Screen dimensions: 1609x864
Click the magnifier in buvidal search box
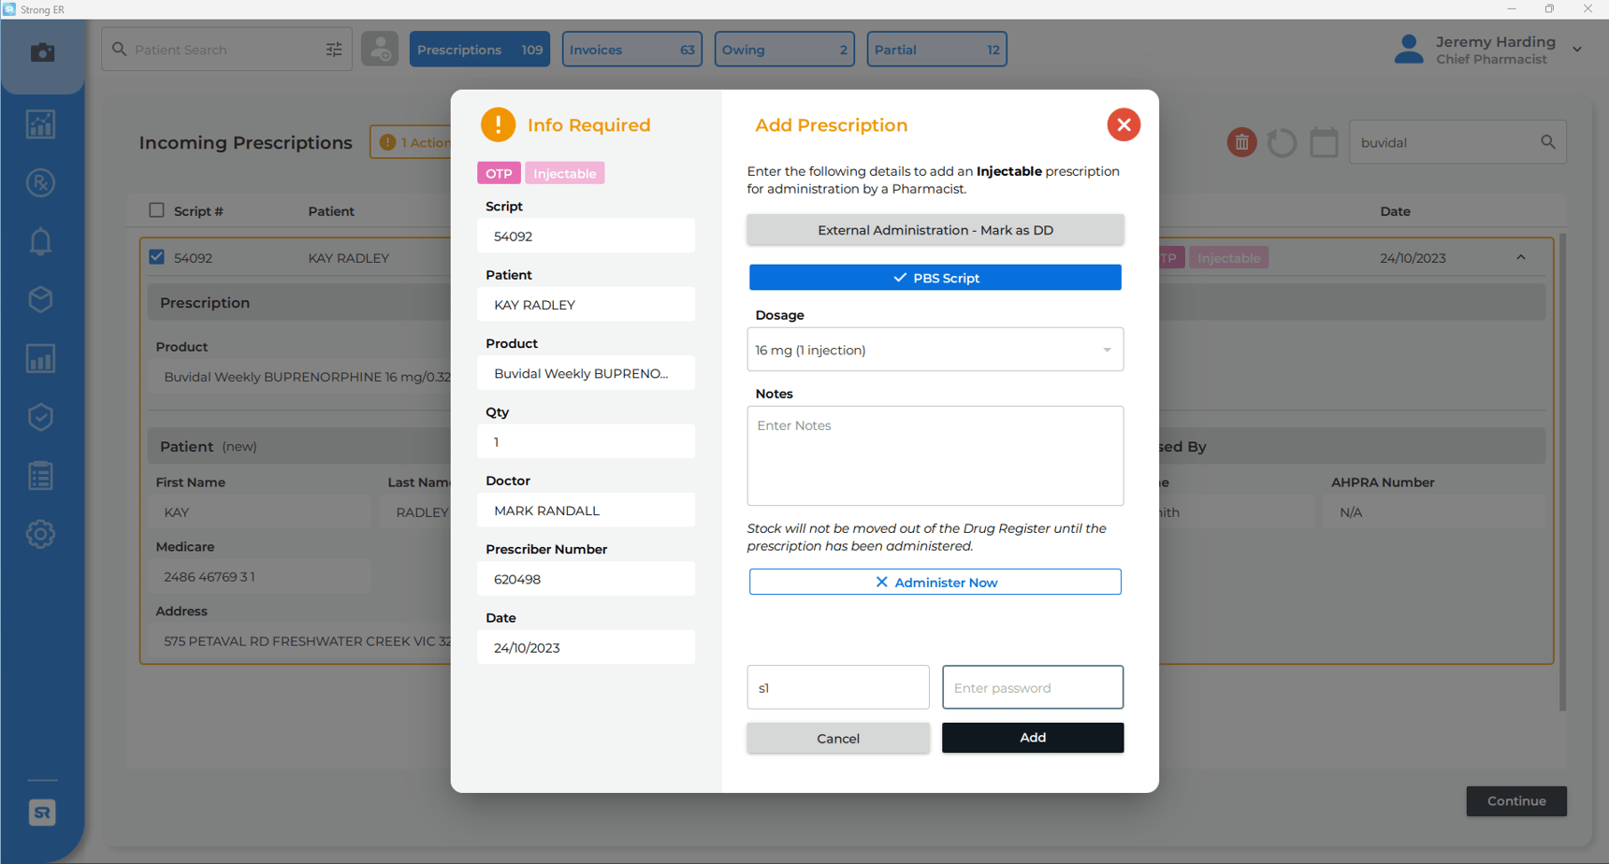1548,142
